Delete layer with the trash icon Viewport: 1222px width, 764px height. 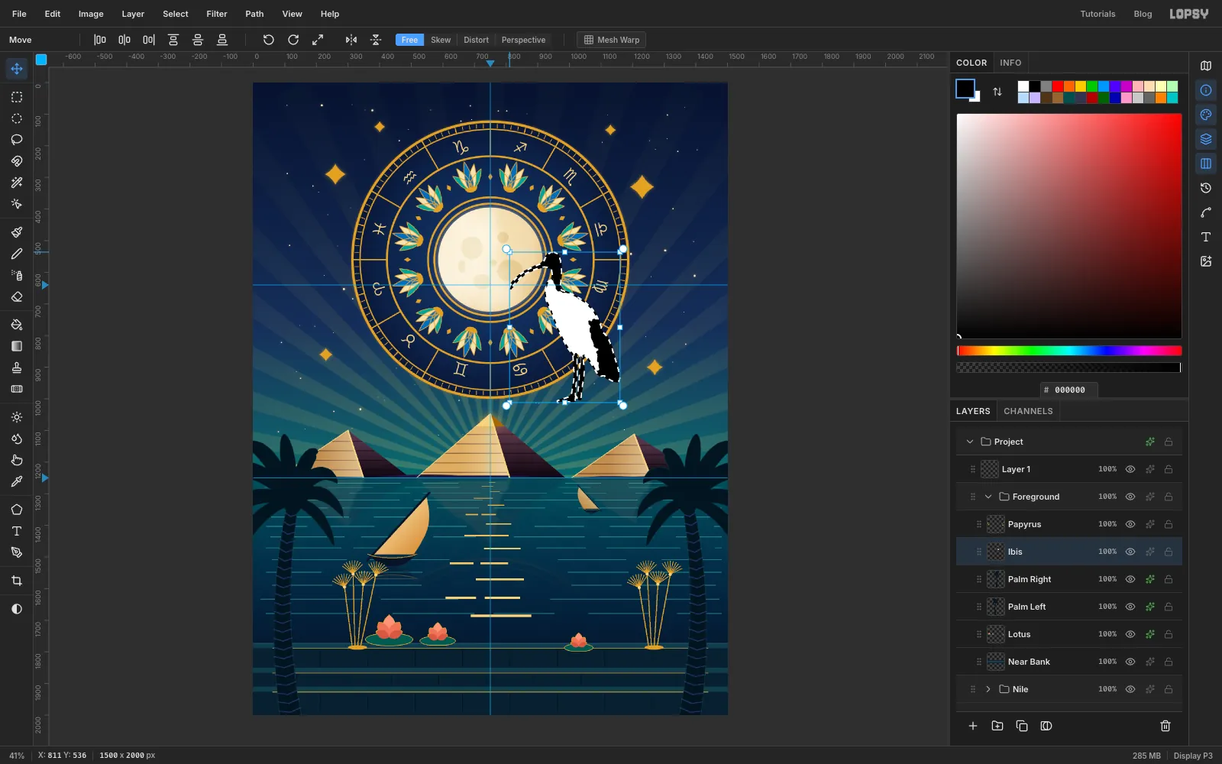[1165, 726]
